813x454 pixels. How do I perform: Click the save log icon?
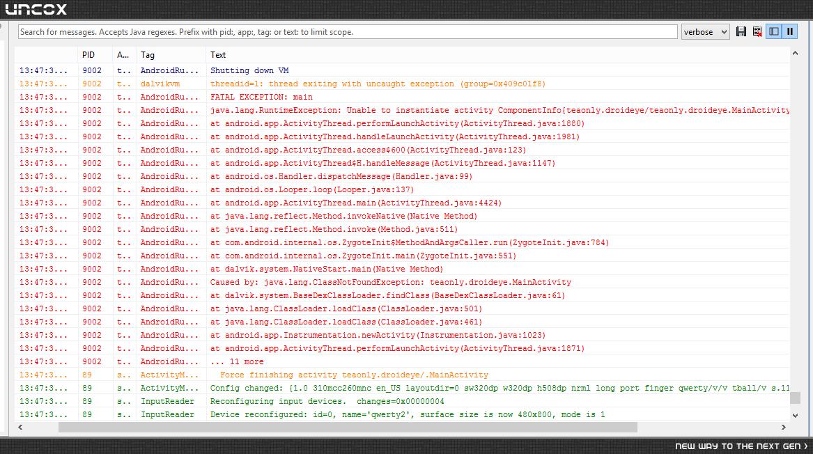741,31
